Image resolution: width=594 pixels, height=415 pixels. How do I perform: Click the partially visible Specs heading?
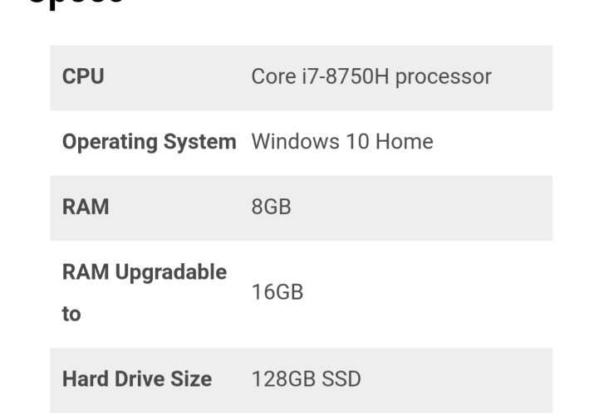click(x=76, y=3)
